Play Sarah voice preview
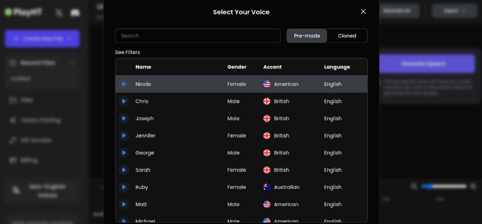482x224 pixels. click(124, 170)
